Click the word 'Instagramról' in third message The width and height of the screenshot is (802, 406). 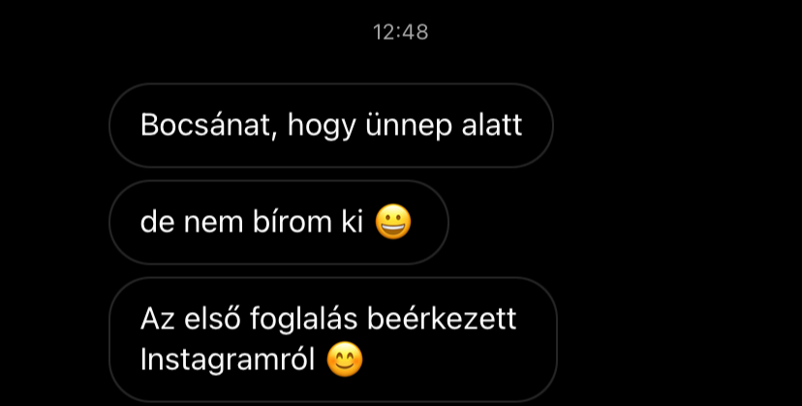(228, 359)
